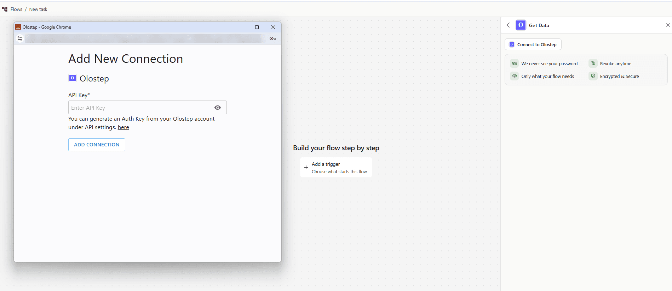This screenshot has height=291, width=672.
Task: Open the Flows breadcrumb
Action: click(16, 9)
